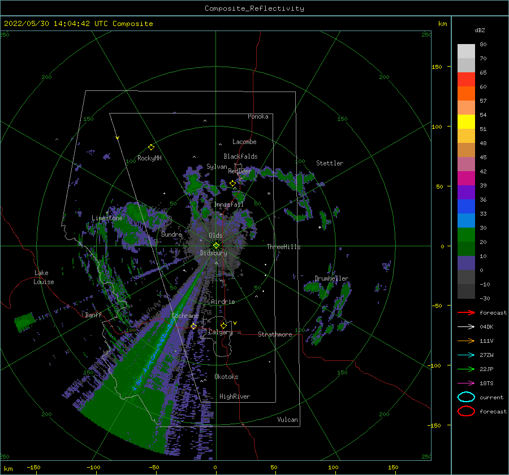Click the cyan current ellipse symbol
The width and height of the screenshot is (509, 475).
point(466,397)
